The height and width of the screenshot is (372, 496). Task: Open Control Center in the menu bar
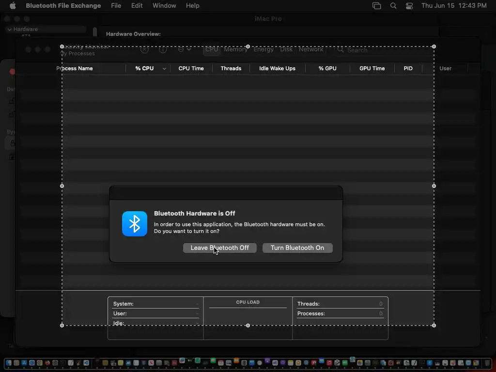coord(409,6)
